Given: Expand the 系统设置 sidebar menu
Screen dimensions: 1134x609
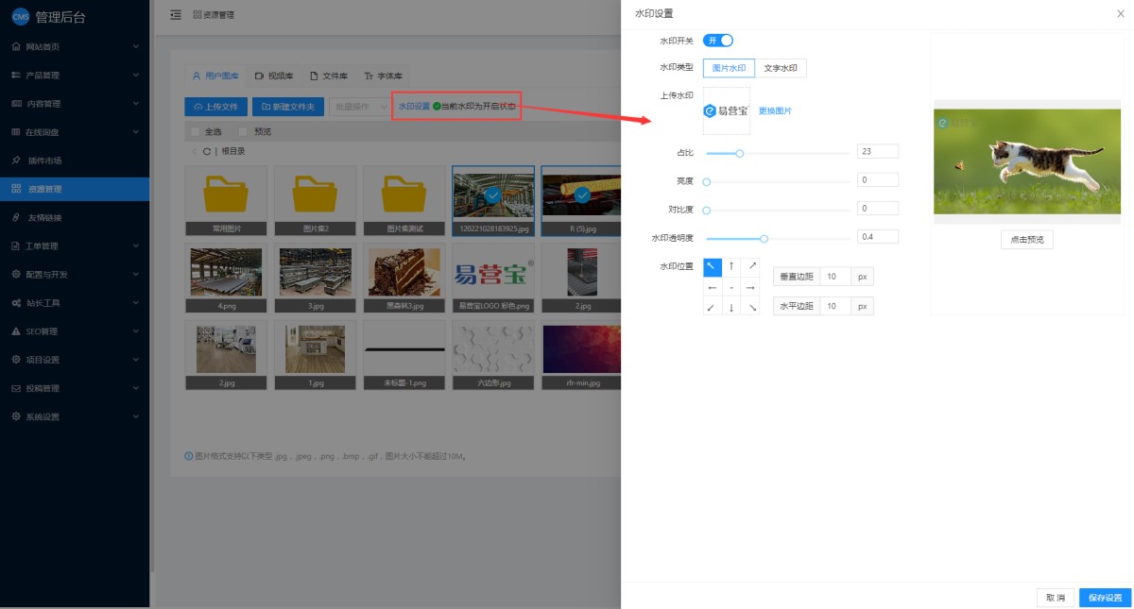Looking at the screenshot, I should tap(75, 416).
